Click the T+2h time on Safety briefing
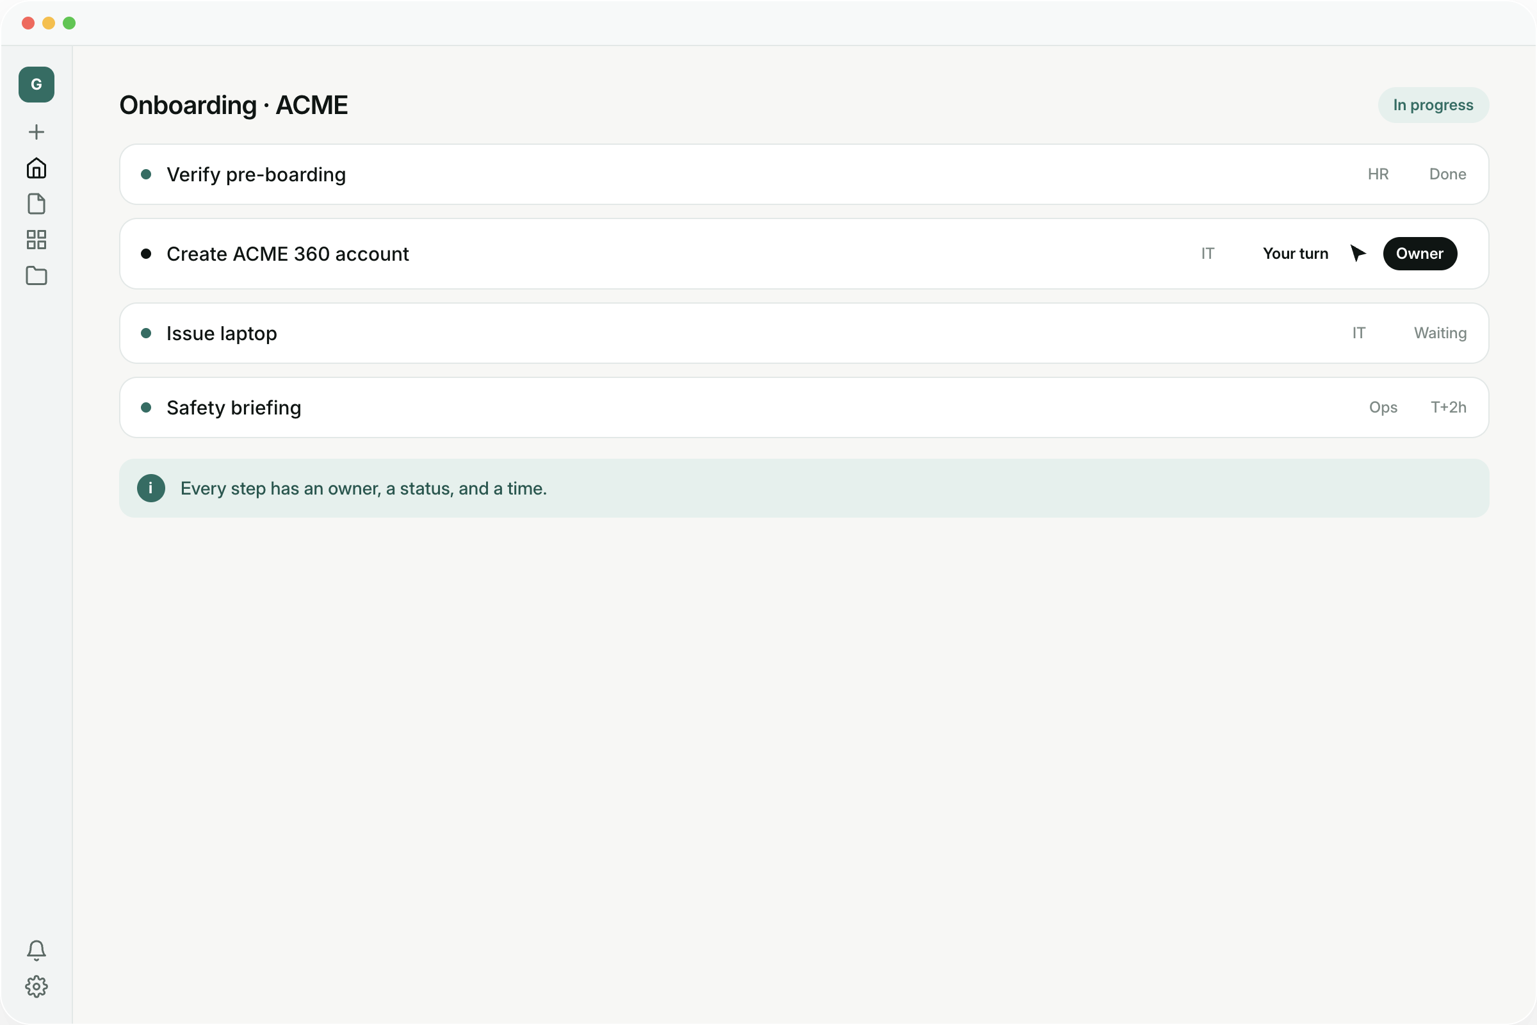The image size is (1537, 1025). point(1448,408)
